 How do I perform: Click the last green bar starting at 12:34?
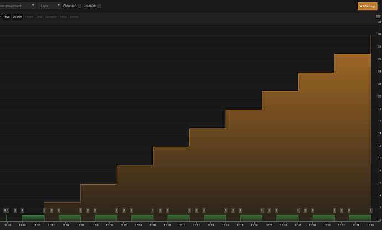tap(360, 218)
